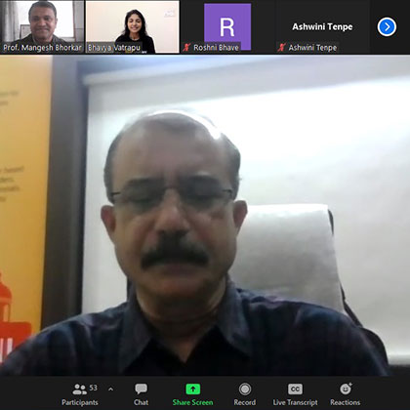The image size is (410, 410).
Task: Open the Participants panel icon
Action: [x=80, y=389]
